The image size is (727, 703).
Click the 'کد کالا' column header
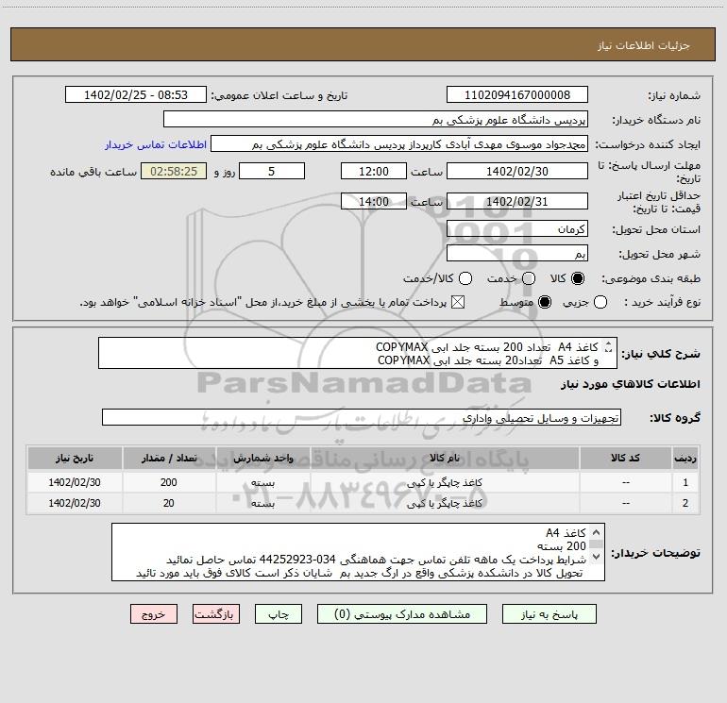(x=625, y=458)
